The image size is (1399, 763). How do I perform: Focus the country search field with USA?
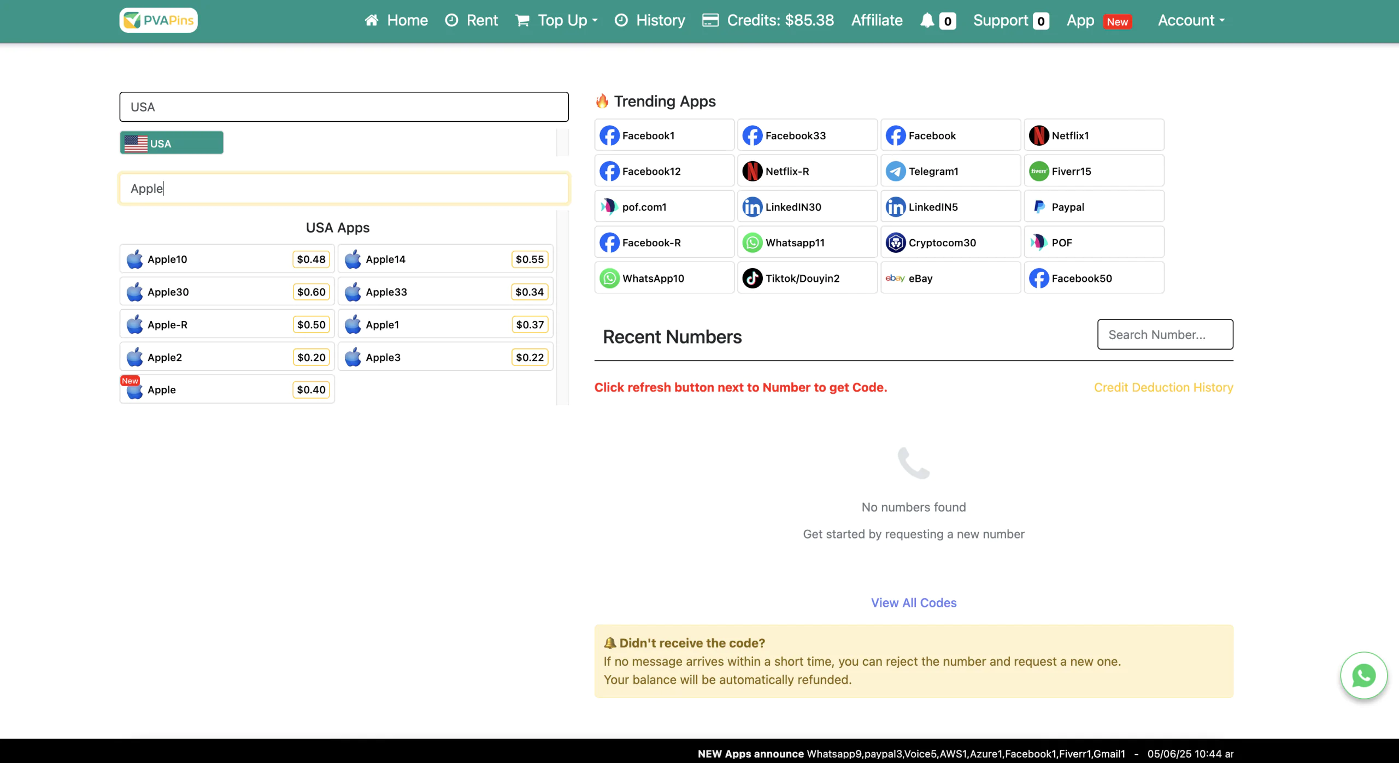pos(344,107)
